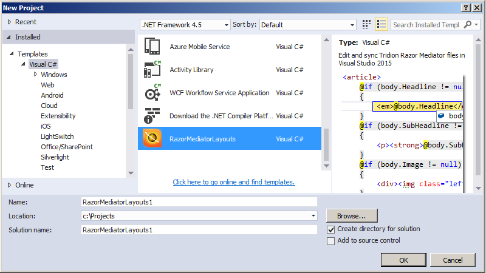Collapse the Installed section
This screenshot has height=273, width=486.
(9, 37)
